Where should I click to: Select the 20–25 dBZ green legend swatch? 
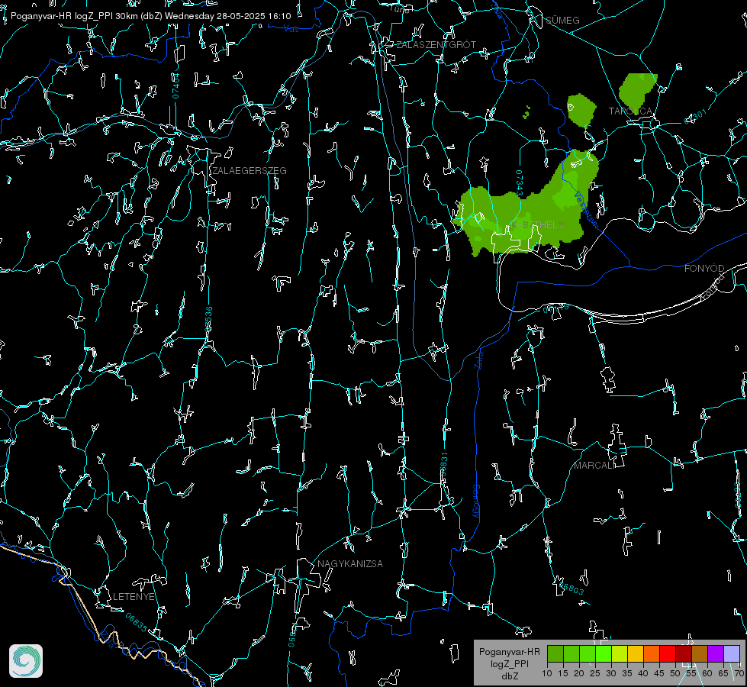coord(588,654)
